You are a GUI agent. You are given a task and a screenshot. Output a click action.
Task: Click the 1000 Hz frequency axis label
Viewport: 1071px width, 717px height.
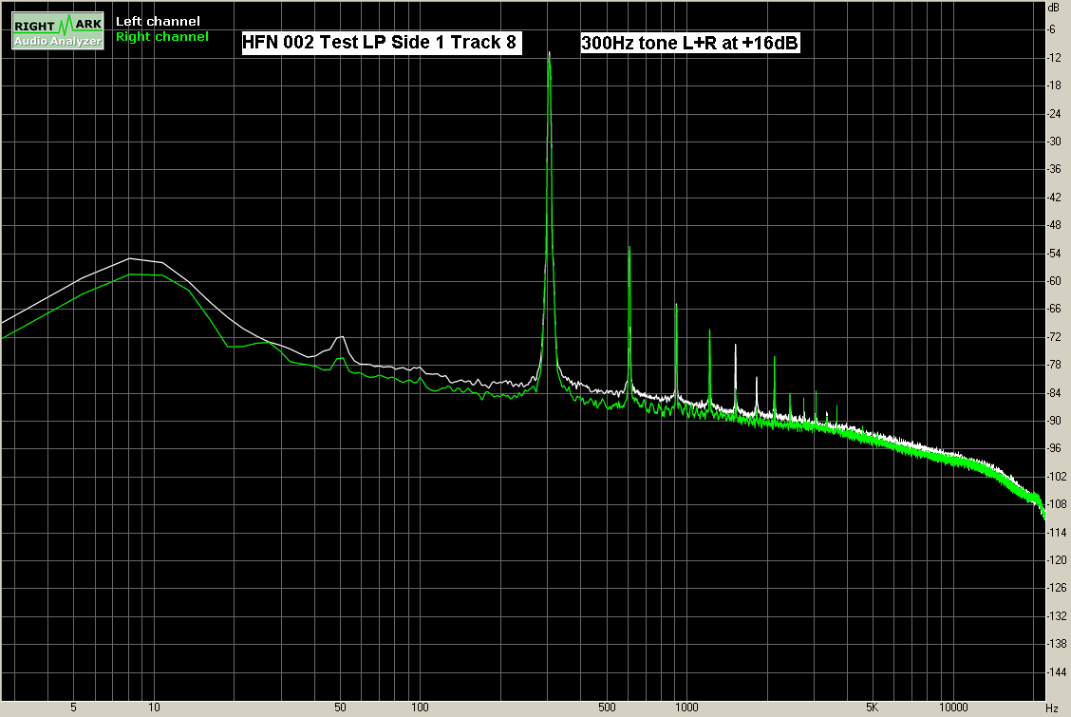pyautogui.click(x=686, y=708)
